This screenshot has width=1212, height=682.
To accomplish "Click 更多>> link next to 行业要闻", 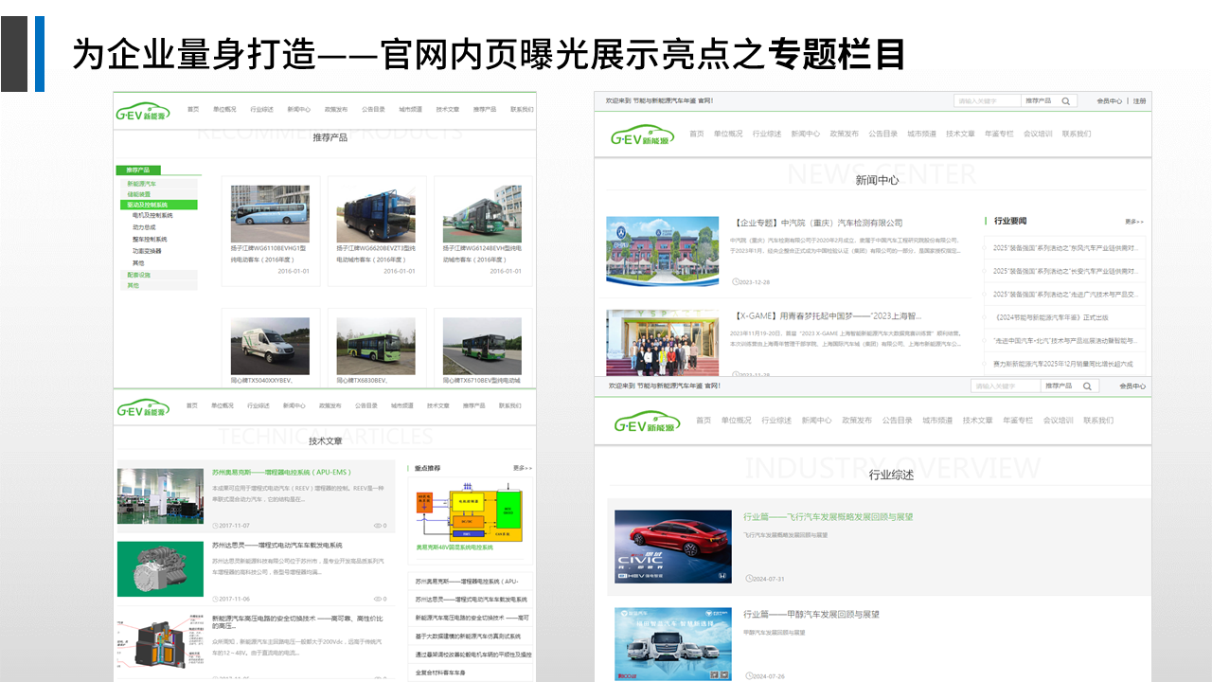I will [1133, 222].
